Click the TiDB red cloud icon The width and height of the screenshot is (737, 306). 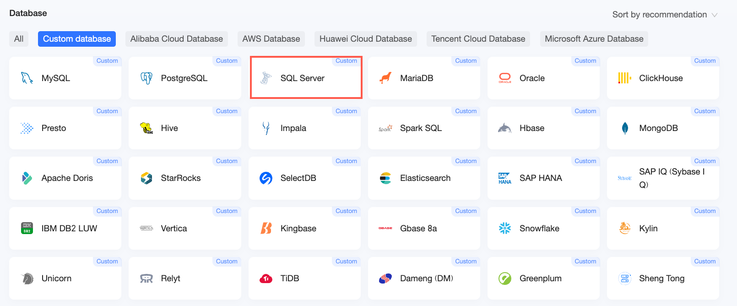click(x=266, y=279)
